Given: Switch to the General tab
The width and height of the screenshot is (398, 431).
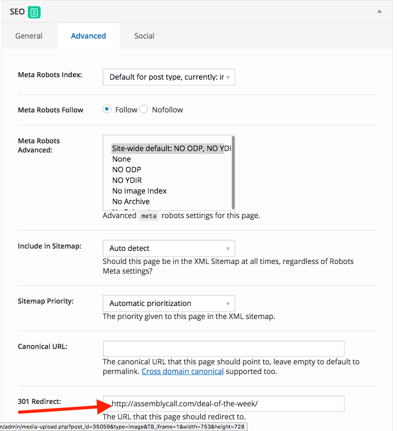Looking at the screenshot, I should click(29, 36).
